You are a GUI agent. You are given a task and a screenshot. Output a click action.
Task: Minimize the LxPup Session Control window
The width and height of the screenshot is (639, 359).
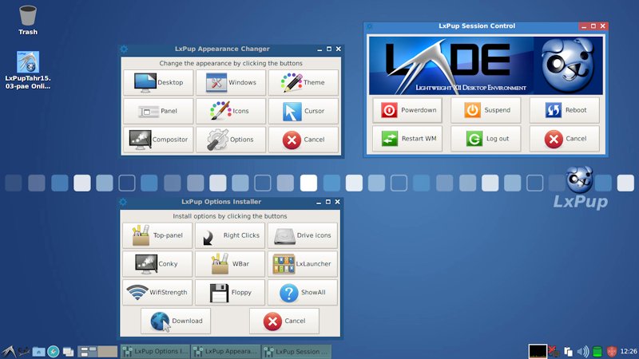(584, 26)
